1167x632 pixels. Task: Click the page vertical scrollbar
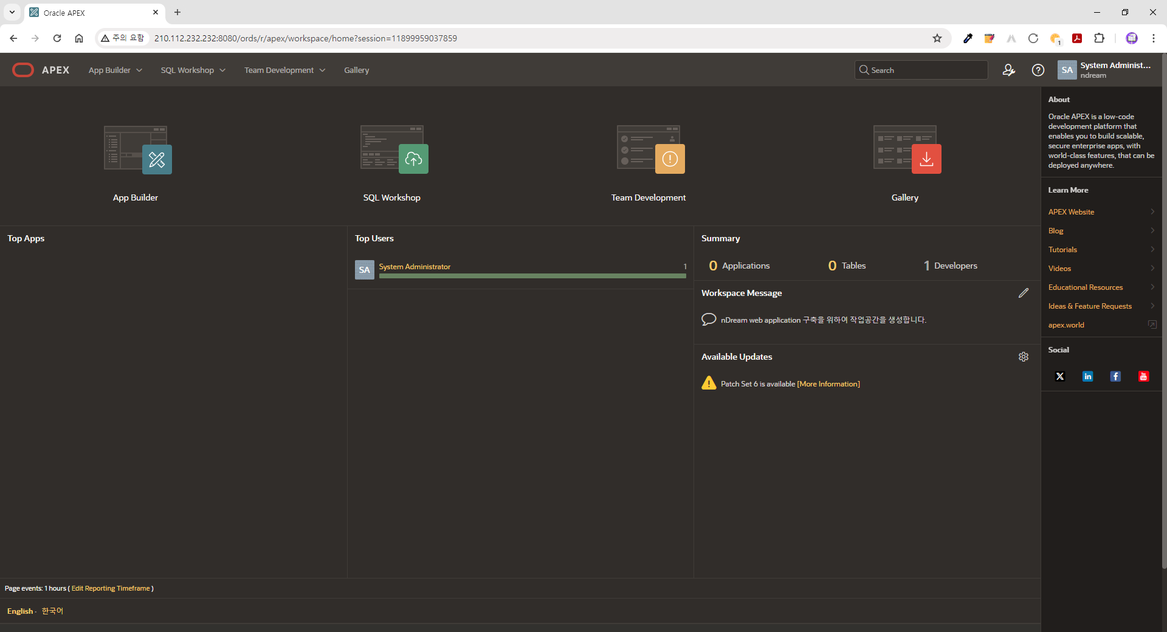pos(1164,311)
